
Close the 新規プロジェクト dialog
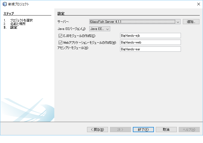(x=198, y=4)
